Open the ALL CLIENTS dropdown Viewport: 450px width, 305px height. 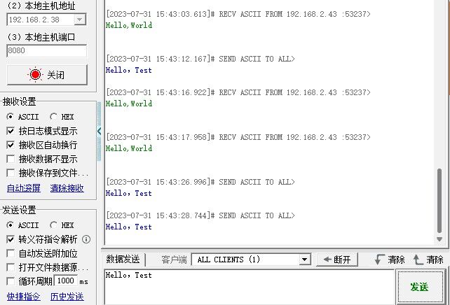(304, 260)
